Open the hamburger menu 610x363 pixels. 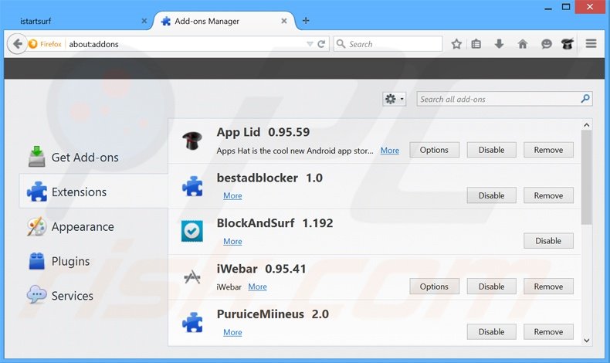591,43
